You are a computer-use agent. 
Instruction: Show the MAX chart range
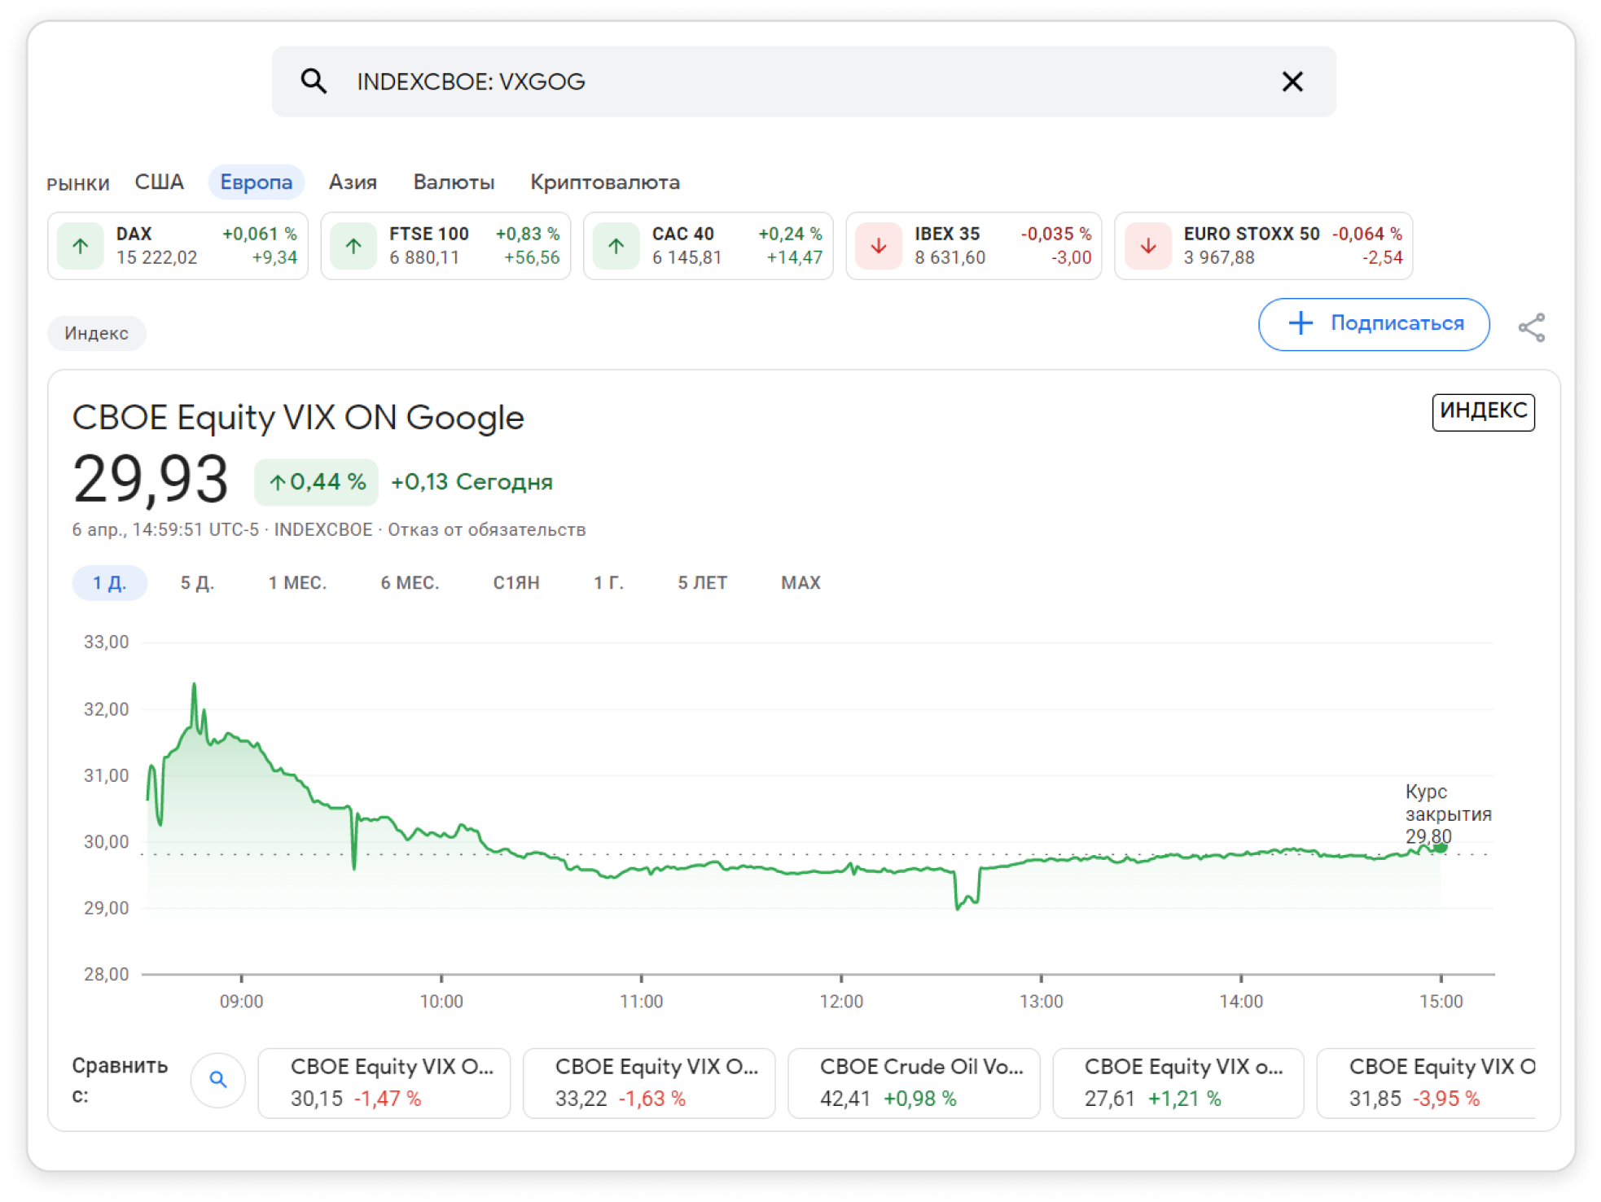(800, 583)
